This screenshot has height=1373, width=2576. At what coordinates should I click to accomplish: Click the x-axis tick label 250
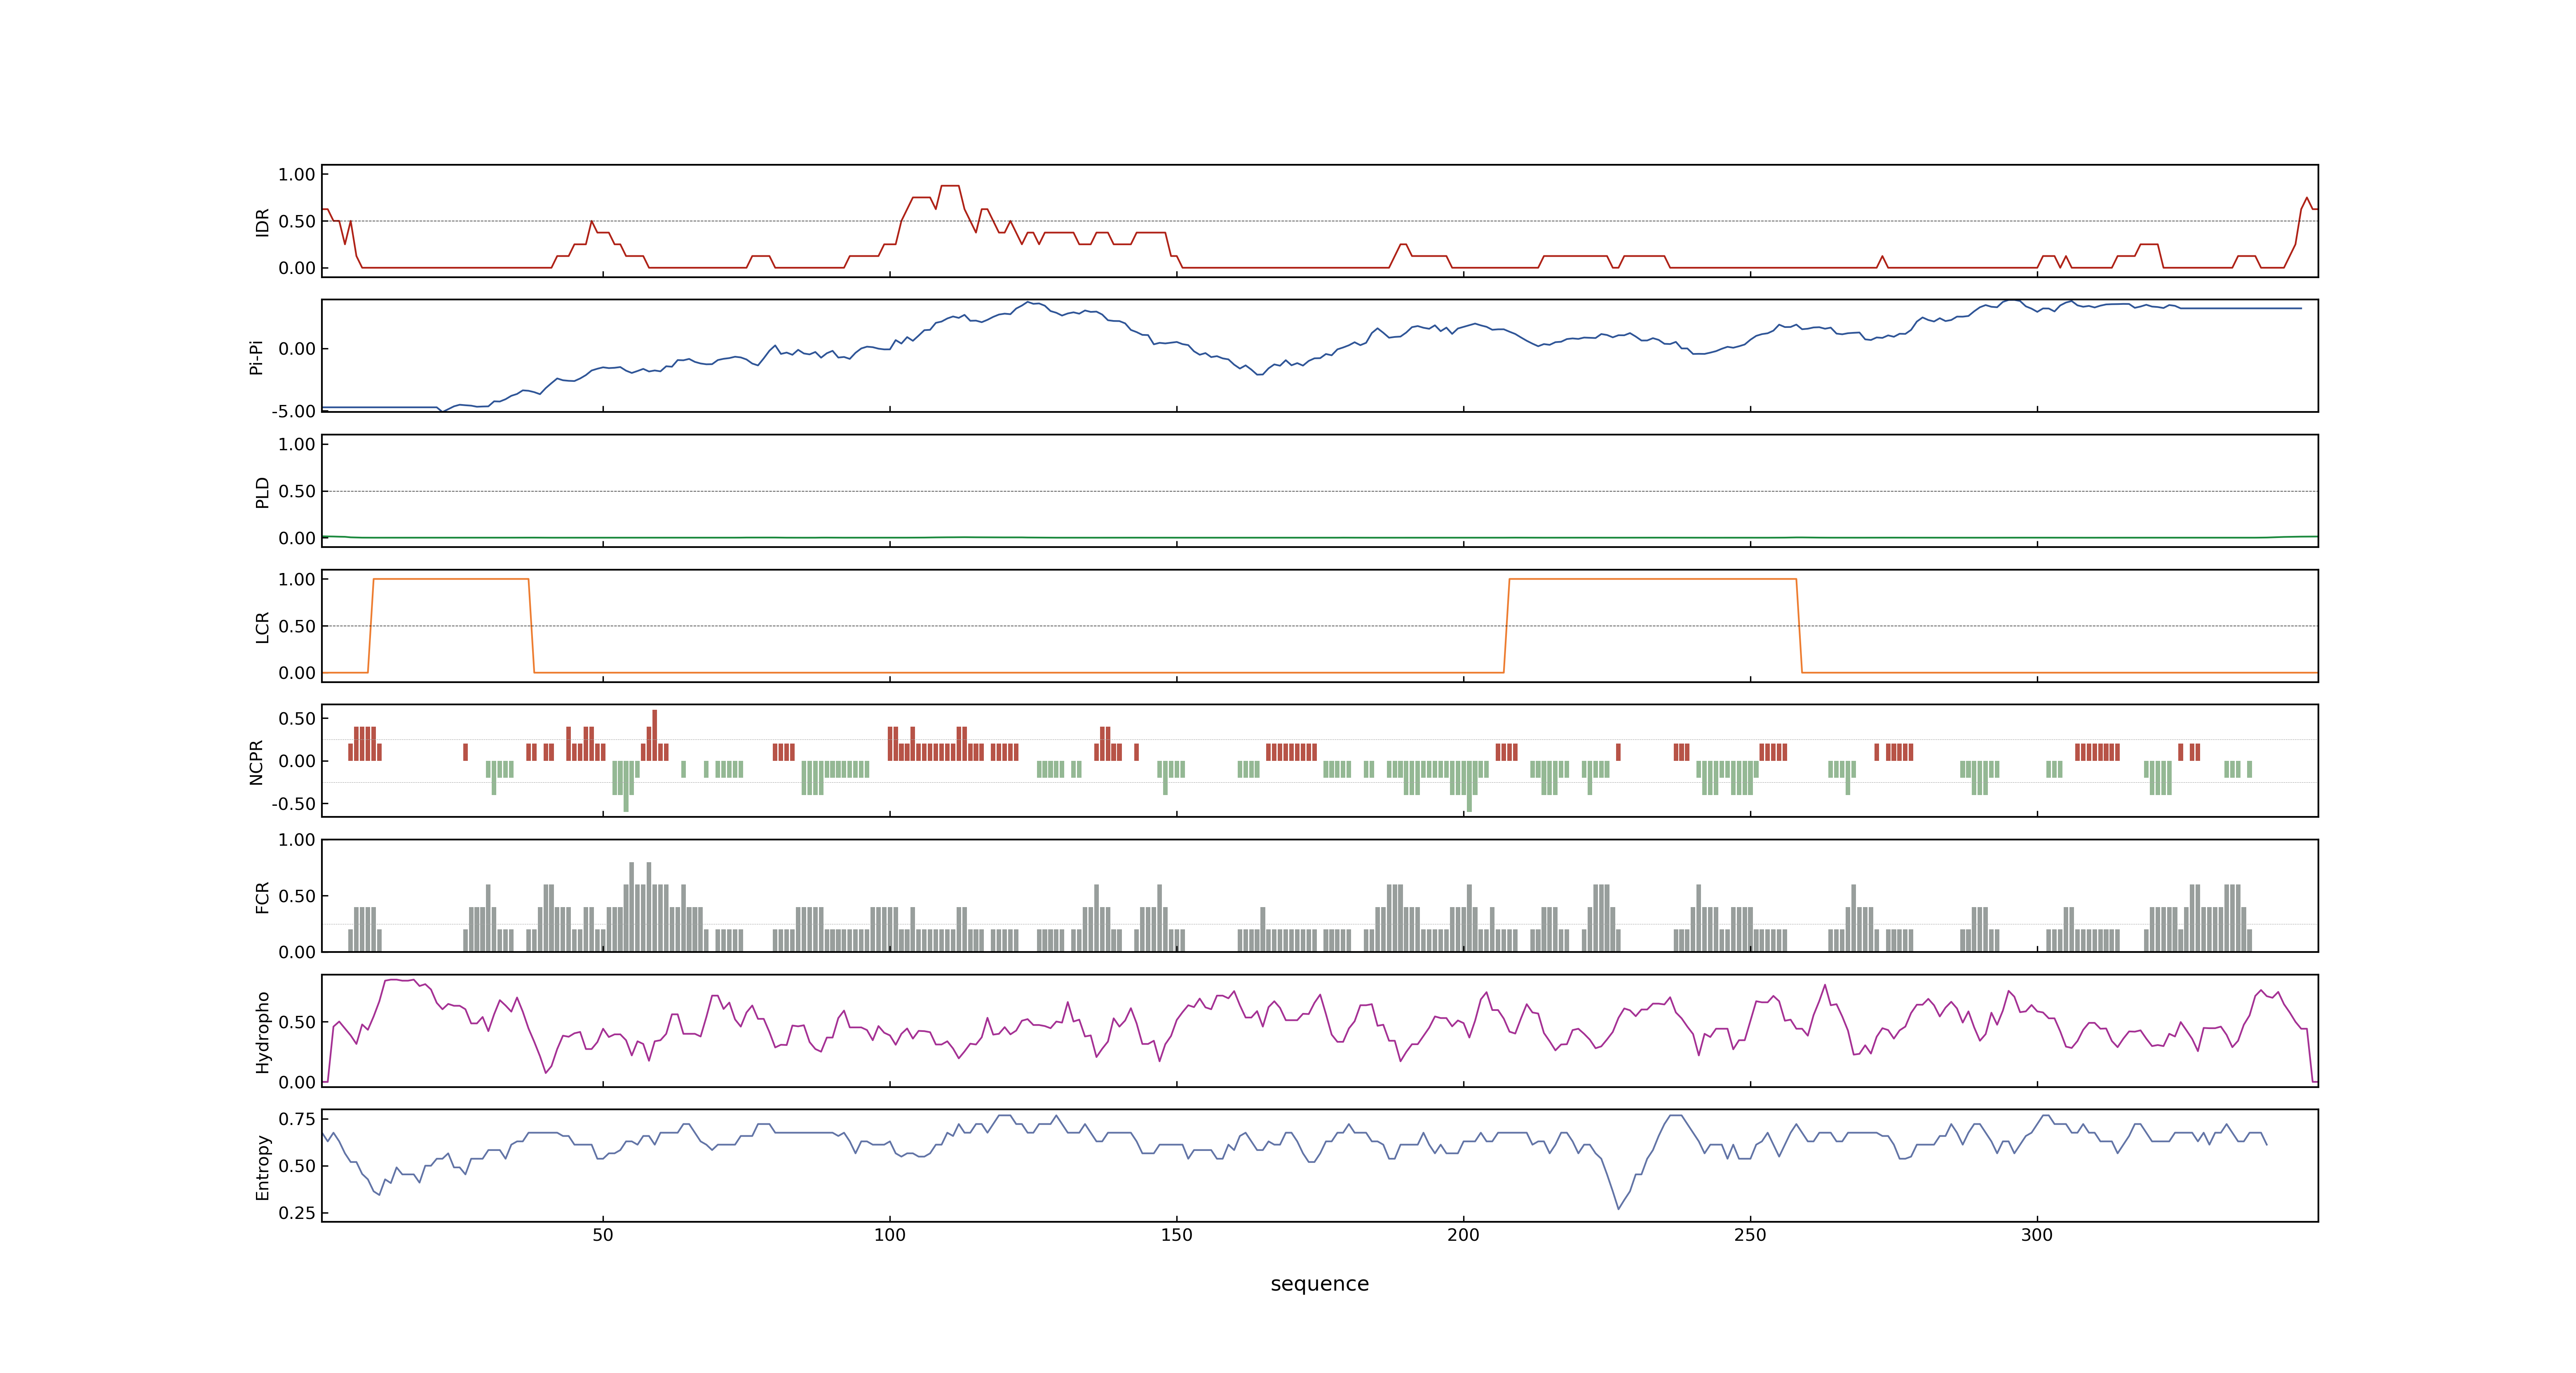coord(1751,1235)
